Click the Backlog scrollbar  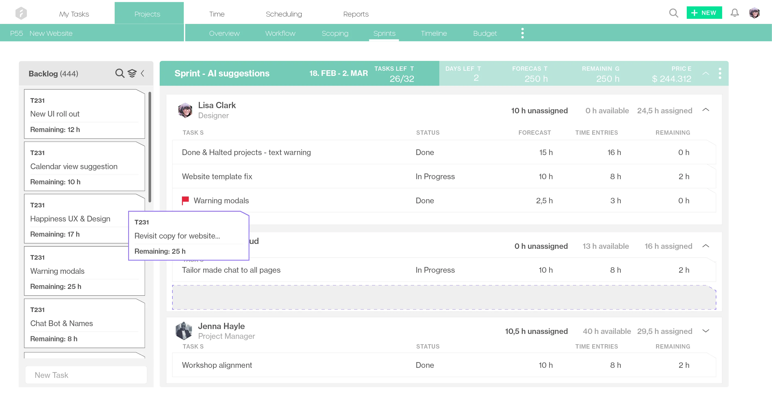pyautogui.click(x=150, y=147)
